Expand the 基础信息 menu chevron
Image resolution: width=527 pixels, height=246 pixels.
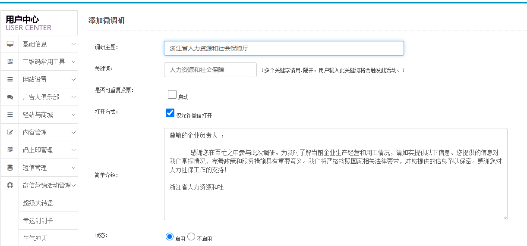(x=73, y=44)
